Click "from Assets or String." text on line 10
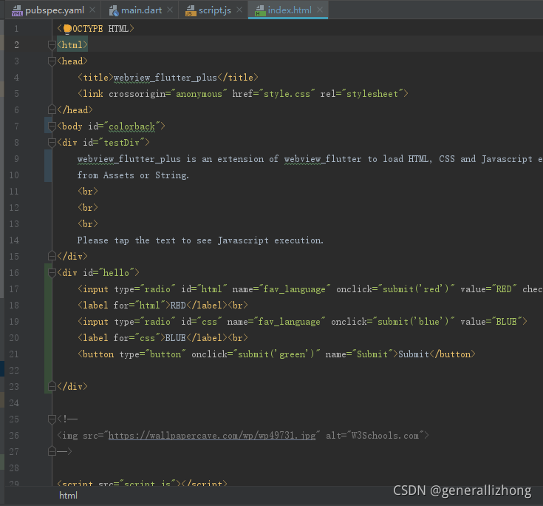This screenshot has width=543, height=506. 133,175
